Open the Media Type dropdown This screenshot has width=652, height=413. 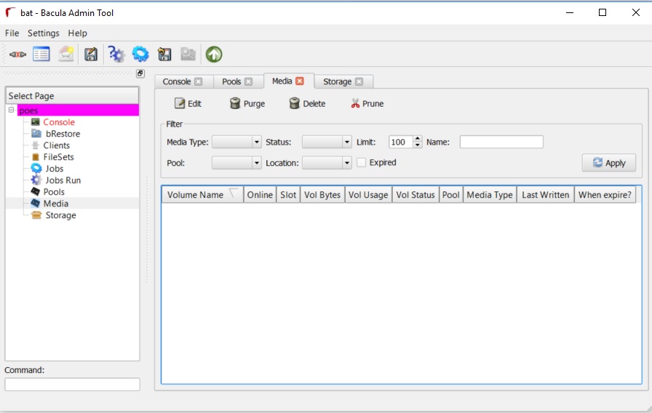[236, 142]
